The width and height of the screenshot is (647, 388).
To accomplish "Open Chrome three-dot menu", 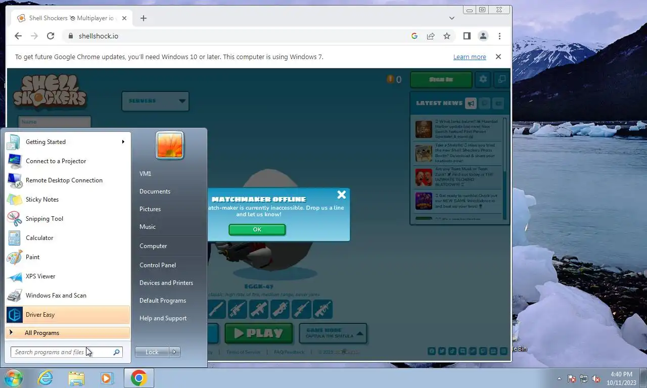I will pos(499,36).
